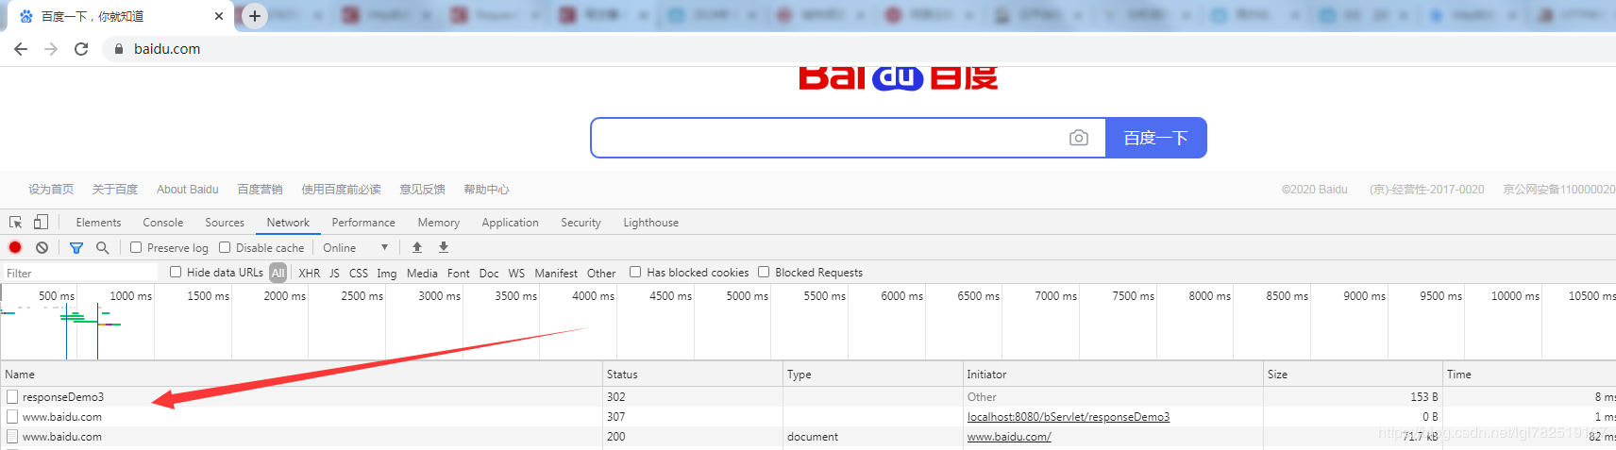Open network search magnifier icon
Screen dimensions: 1616x450
pyautogui.click(x=102, y=247)
